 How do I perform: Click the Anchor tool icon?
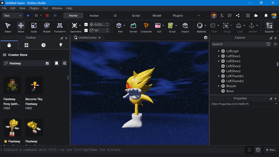coord(252,26)
